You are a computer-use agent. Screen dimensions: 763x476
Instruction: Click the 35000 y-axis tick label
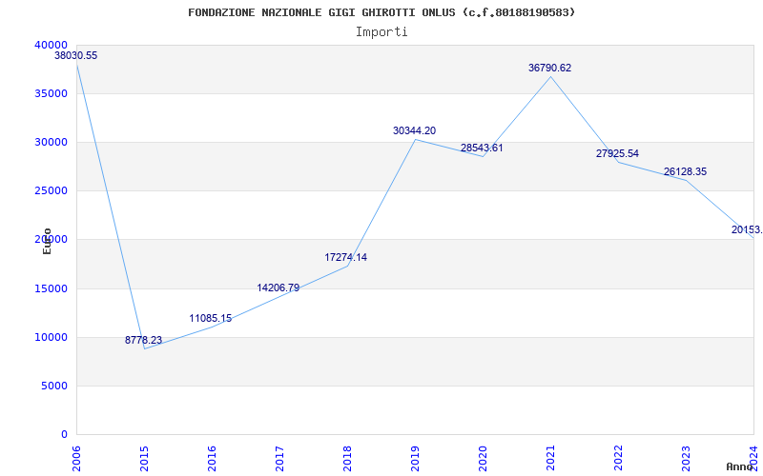tap(51, 93)
